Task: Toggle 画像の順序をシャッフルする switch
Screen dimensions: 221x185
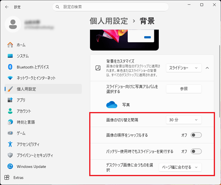Action: (x=196, y=135)
